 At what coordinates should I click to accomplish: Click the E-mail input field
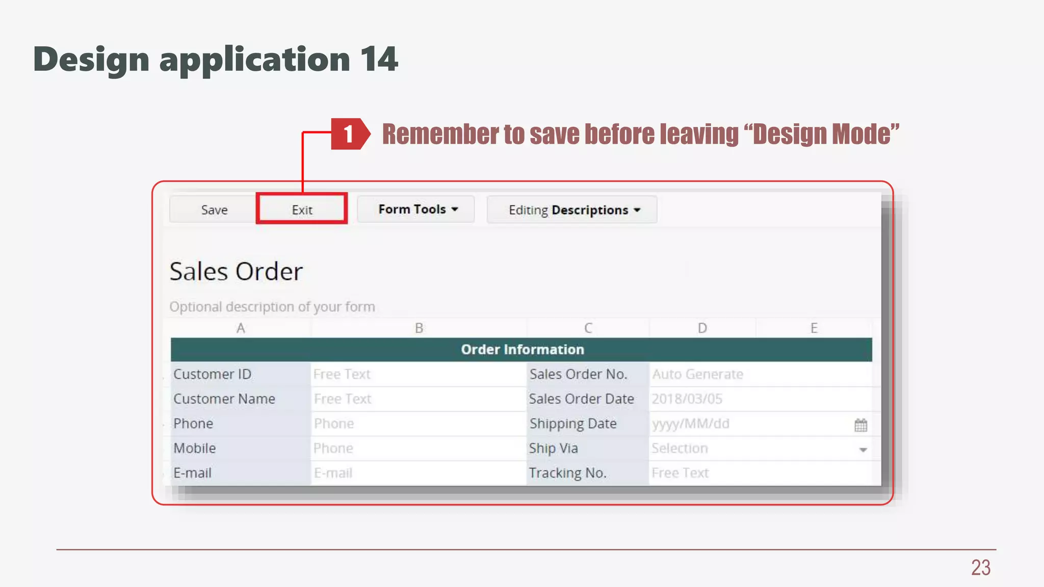tap(419, 473)
